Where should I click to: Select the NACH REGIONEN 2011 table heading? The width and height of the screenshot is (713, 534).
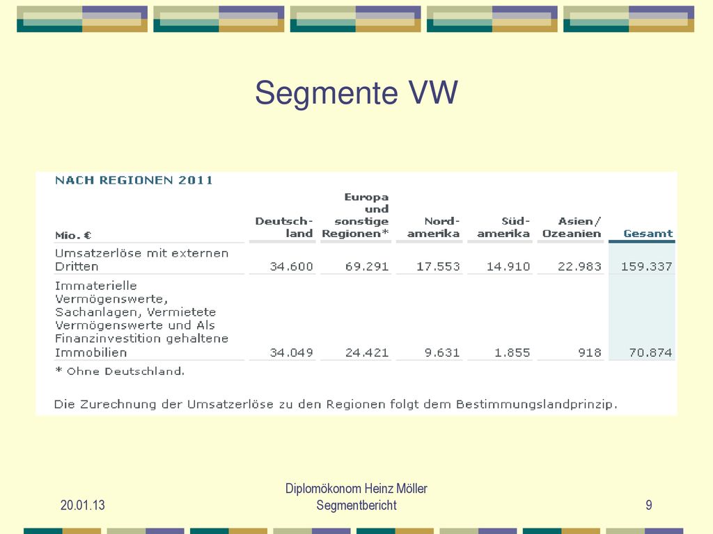[x=134, y=180]
